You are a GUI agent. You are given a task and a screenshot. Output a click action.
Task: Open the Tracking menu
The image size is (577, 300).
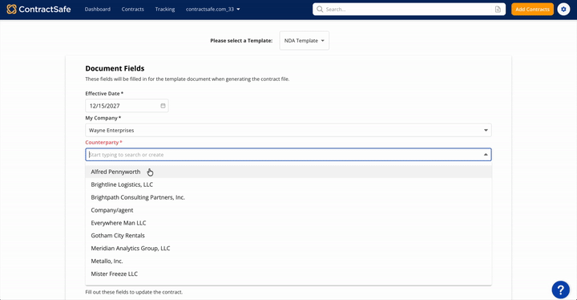click(x=165, y=9)
